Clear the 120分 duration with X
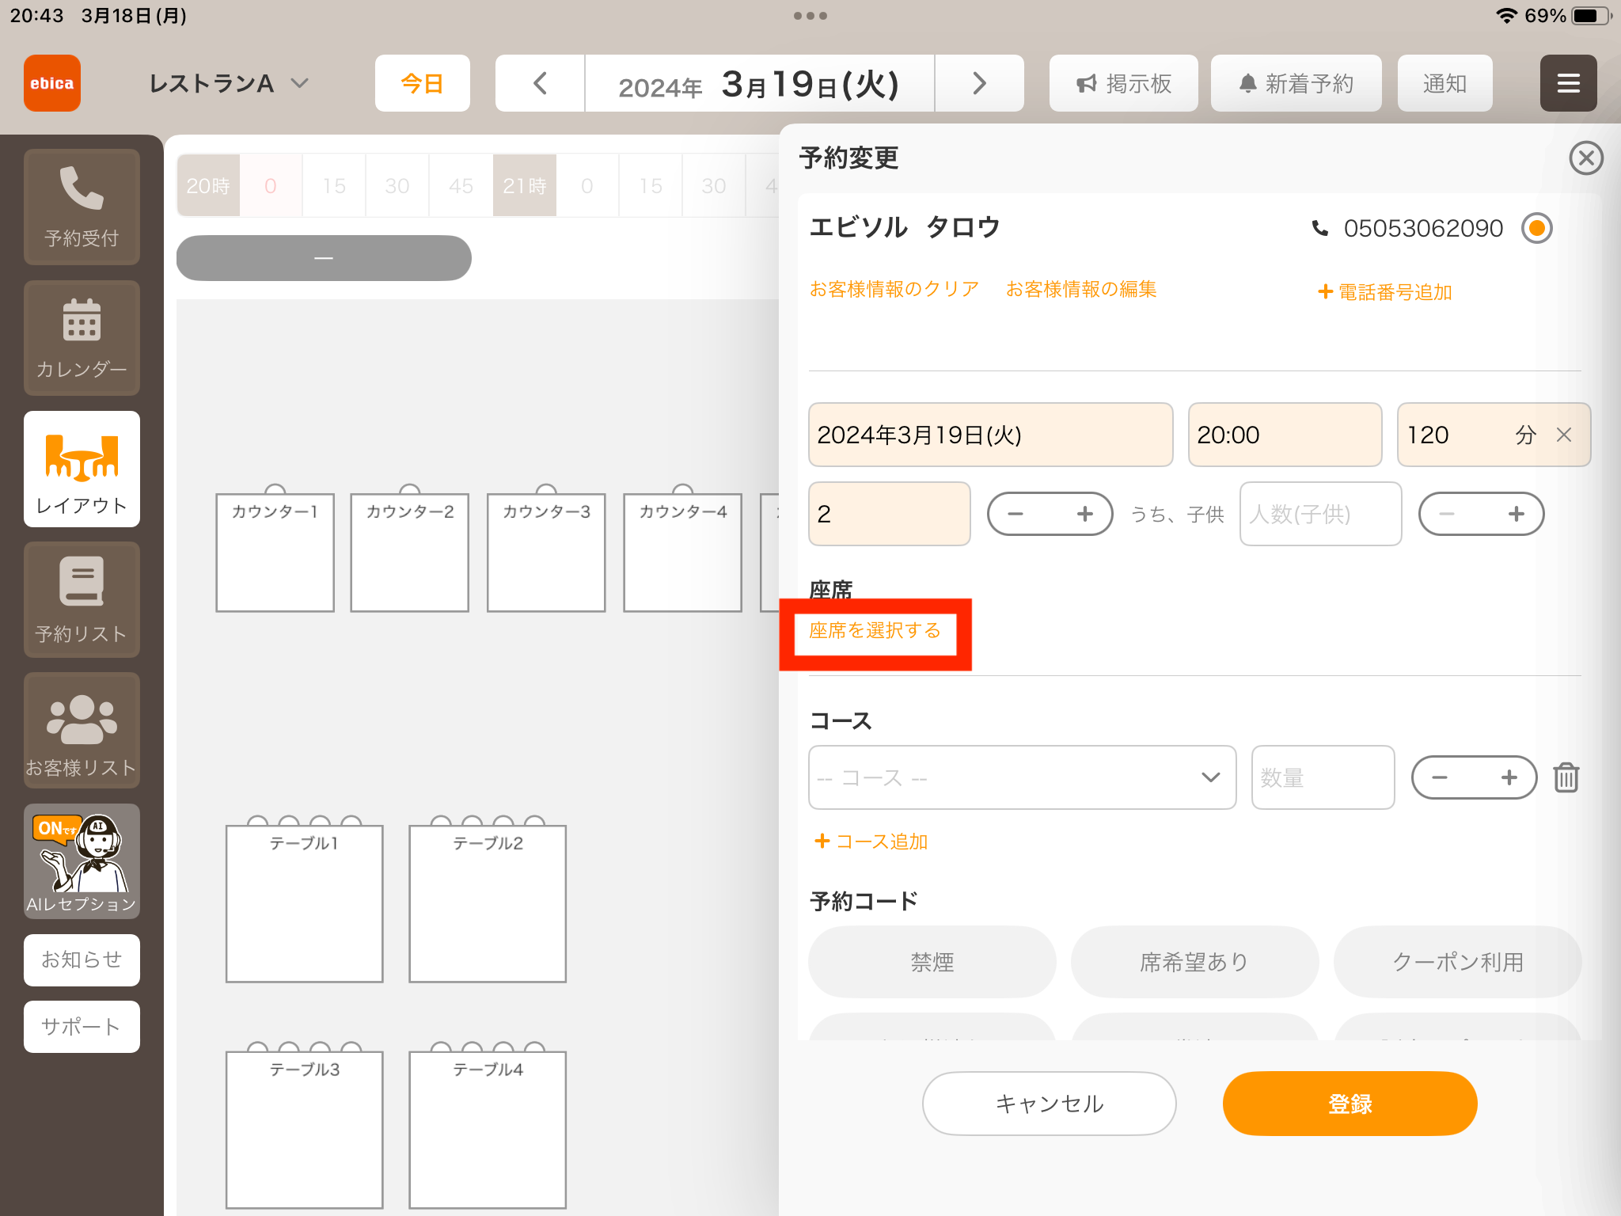This screenshot has width=1621, height=1216. 1564,435
